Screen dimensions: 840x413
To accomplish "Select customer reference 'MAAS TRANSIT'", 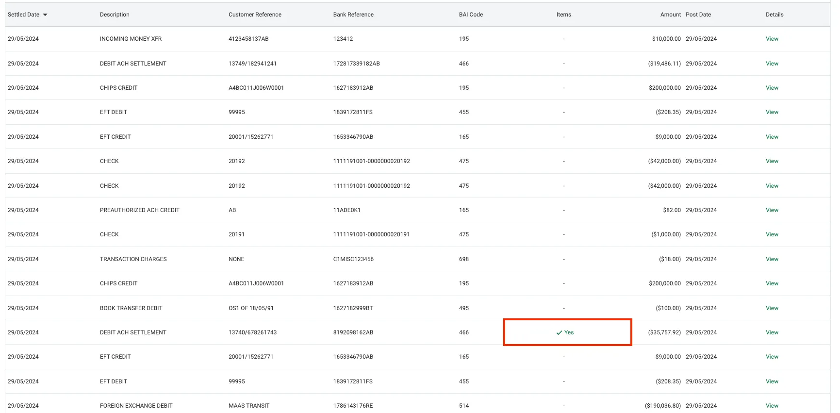I will click(x=249, y=406).
